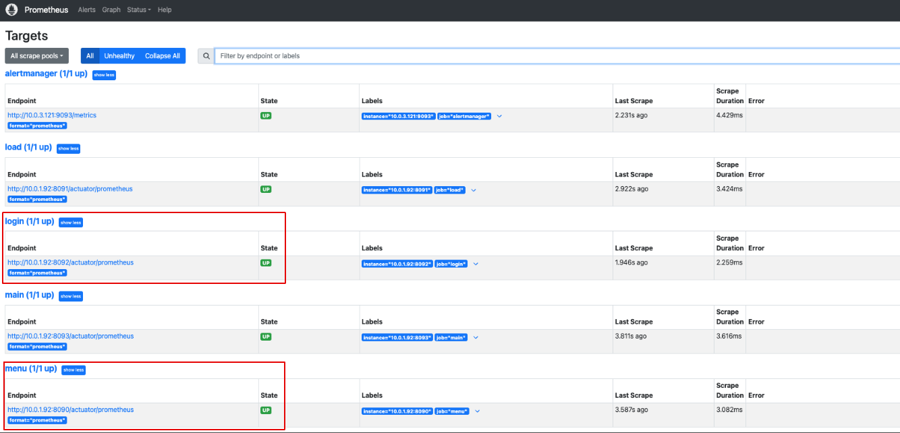The height and width of the screenshot is (433, 900).
Task: Click the 2.259ms scrape duration value
Action: click(x=729, y=262)
